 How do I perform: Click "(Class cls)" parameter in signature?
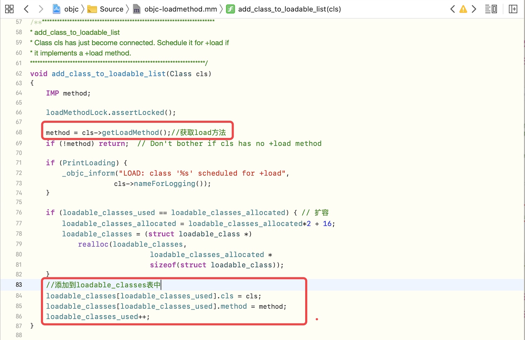coord(189,74)
